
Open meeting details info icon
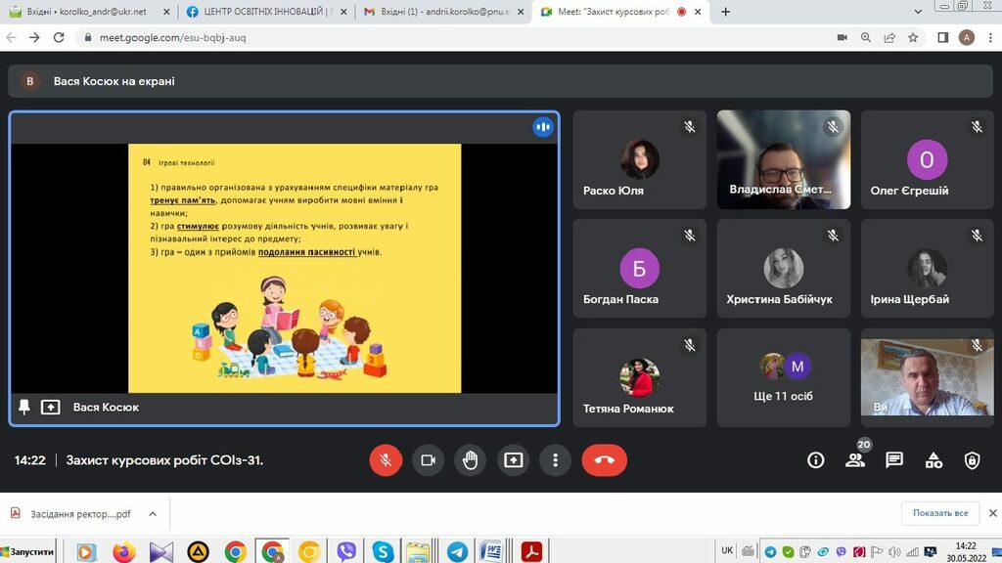(x=815, y=460)
